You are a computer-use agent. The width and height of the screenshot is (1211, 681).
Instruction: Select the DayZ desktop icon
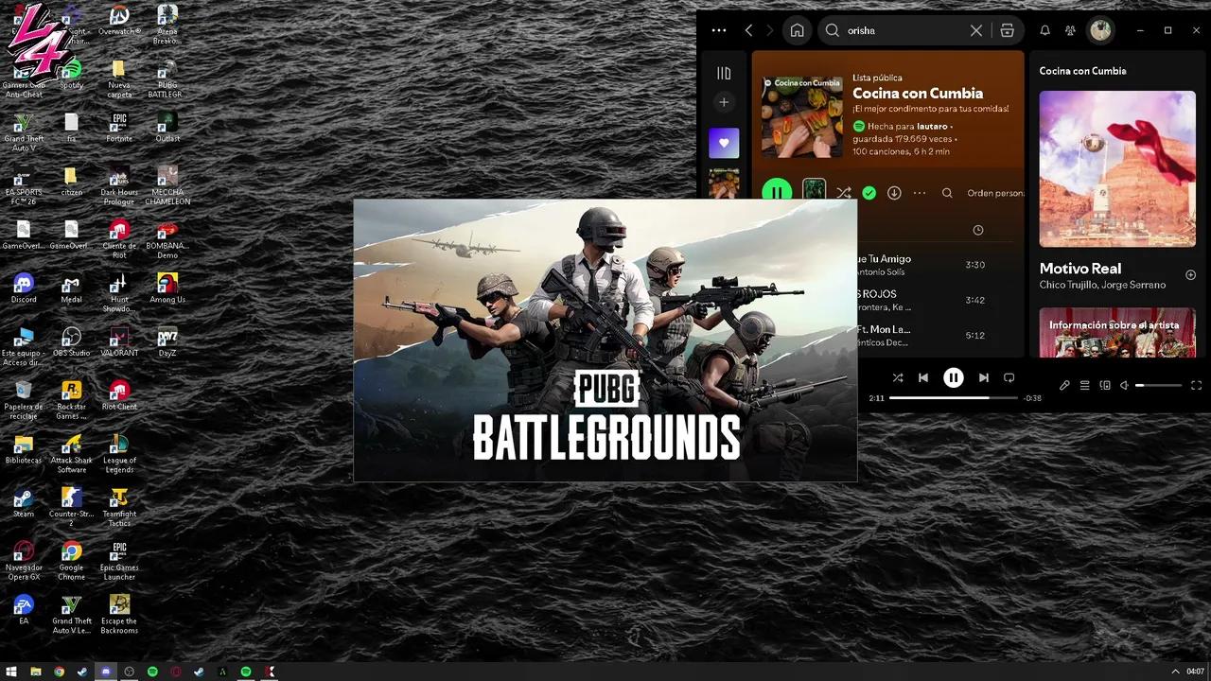pyautogui.click(x=167, y=342)
